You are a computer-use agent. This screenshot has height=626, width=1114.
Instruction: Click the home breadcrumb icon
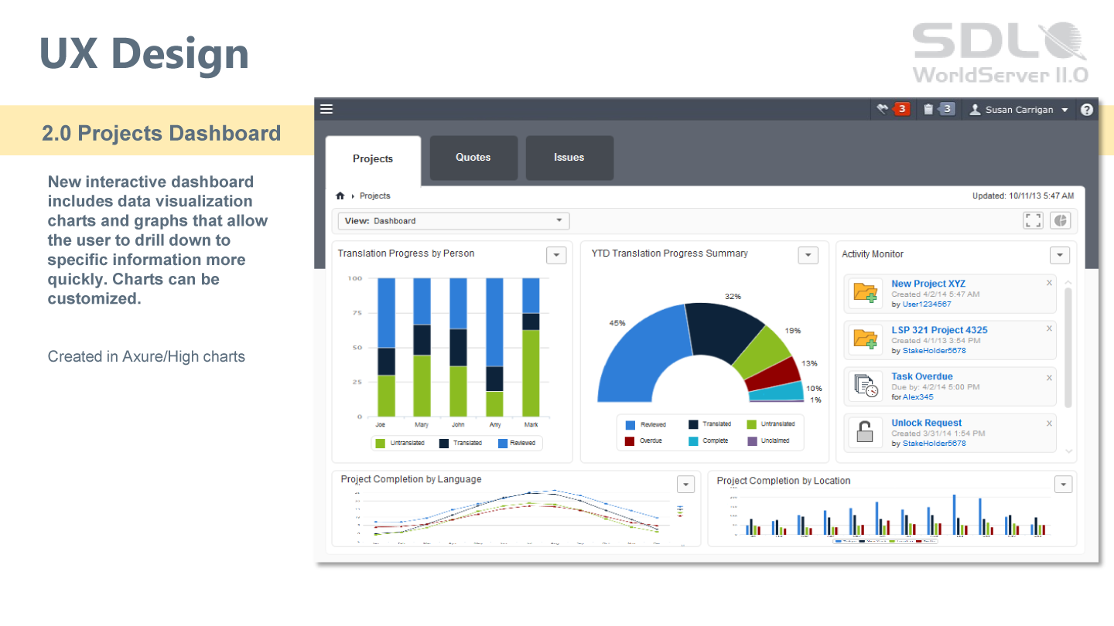coord(340,196)
